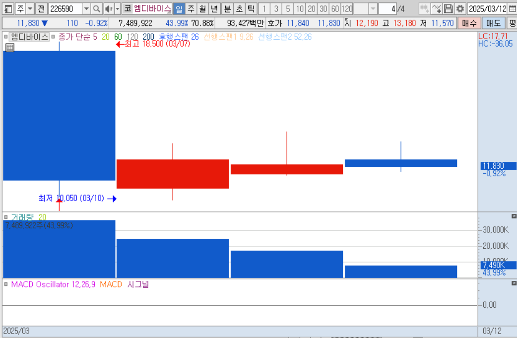This screenshot has height=338, width=517.
Task: Open stock search with magnifier icon
Action: tap(96, 9)
